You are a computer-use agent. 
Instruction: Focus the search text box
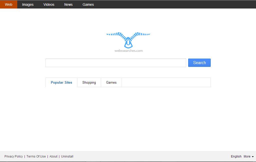coord(116,63)
